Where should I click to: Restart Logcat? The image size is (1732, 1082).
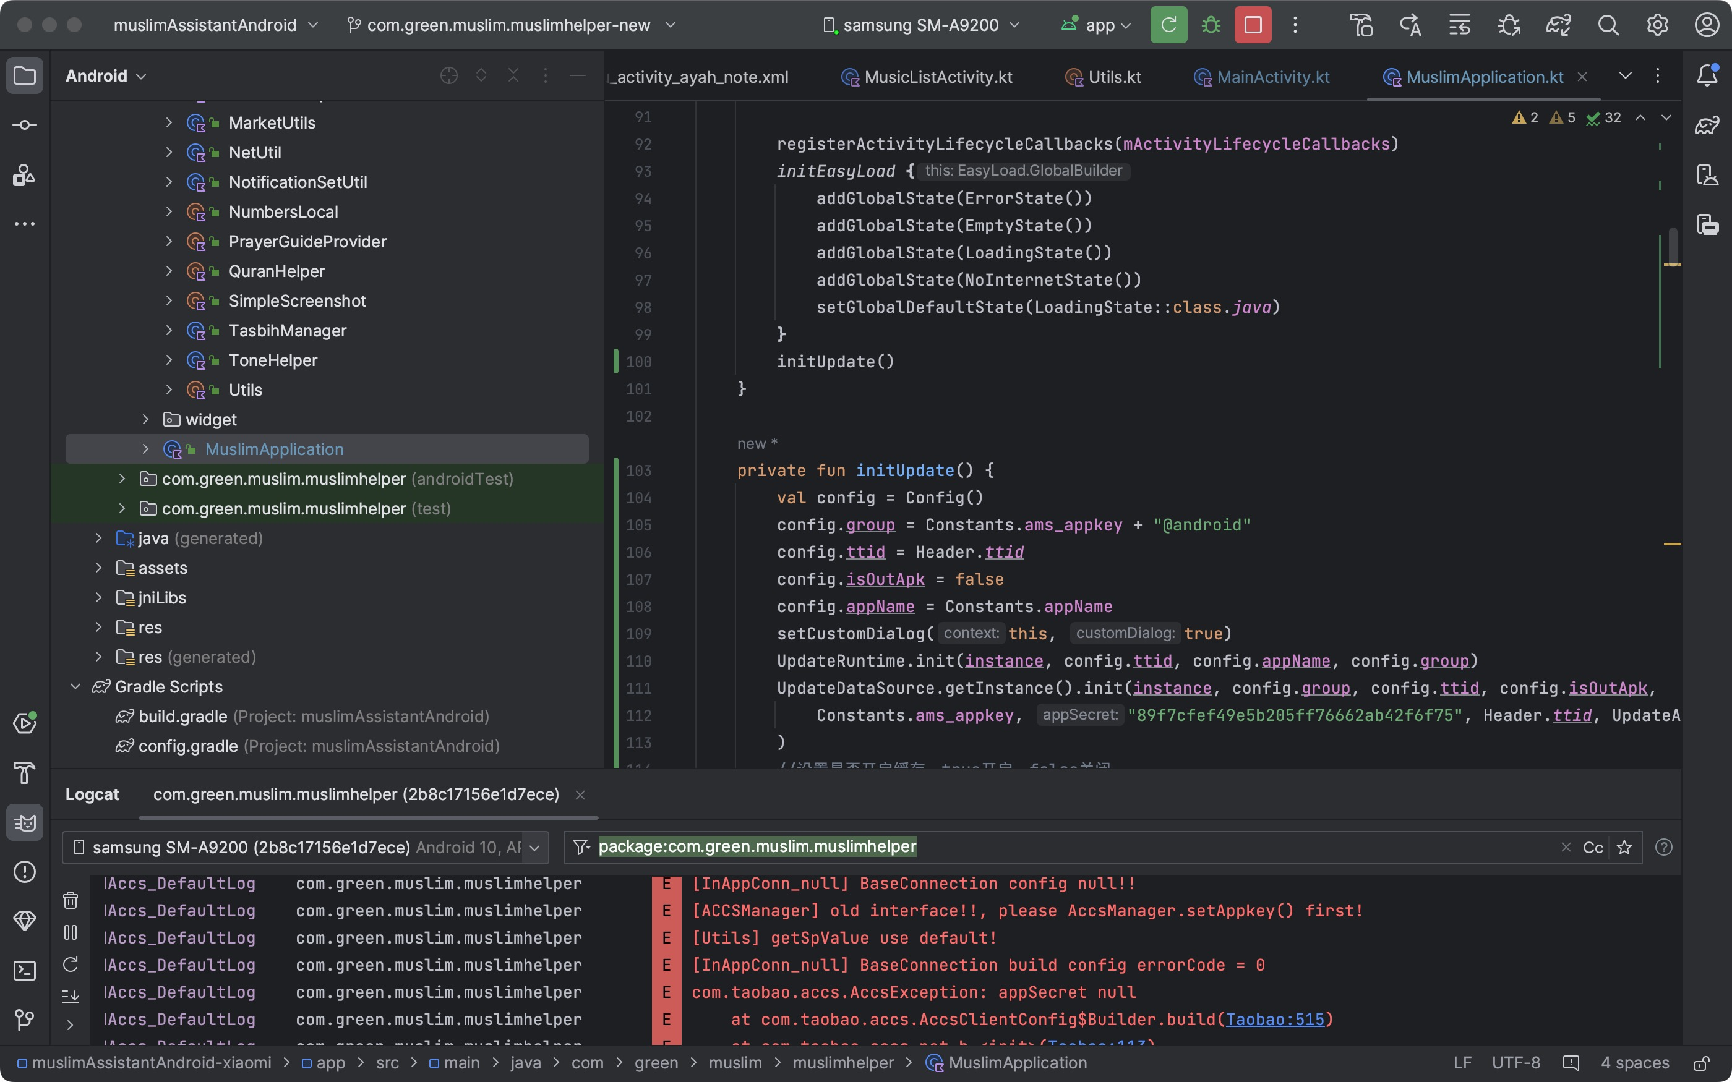point(70,965)
